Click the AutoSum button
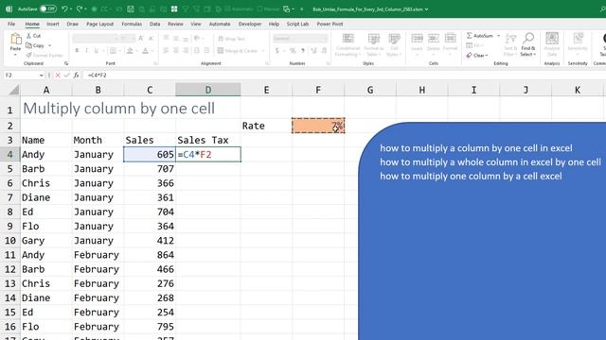The height and width of the screenshot is (340, 606). coord(480,36)
